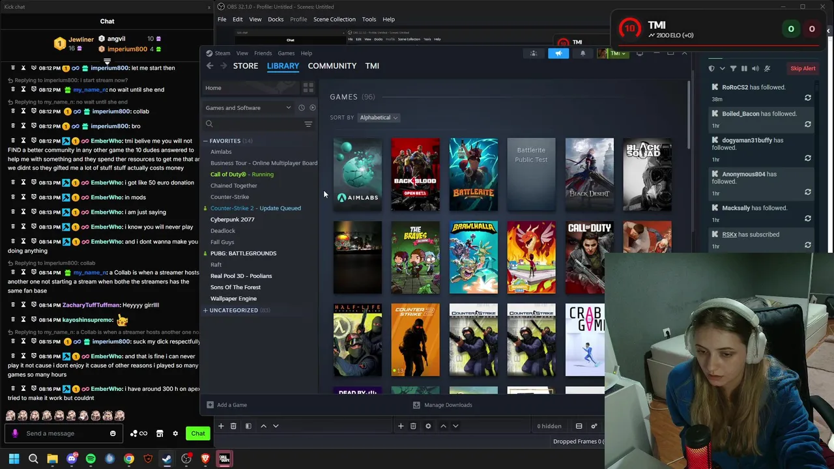The image size is (834, 469).
Task: Open OBS Scene Collection menu
Action: pos(334,20)
